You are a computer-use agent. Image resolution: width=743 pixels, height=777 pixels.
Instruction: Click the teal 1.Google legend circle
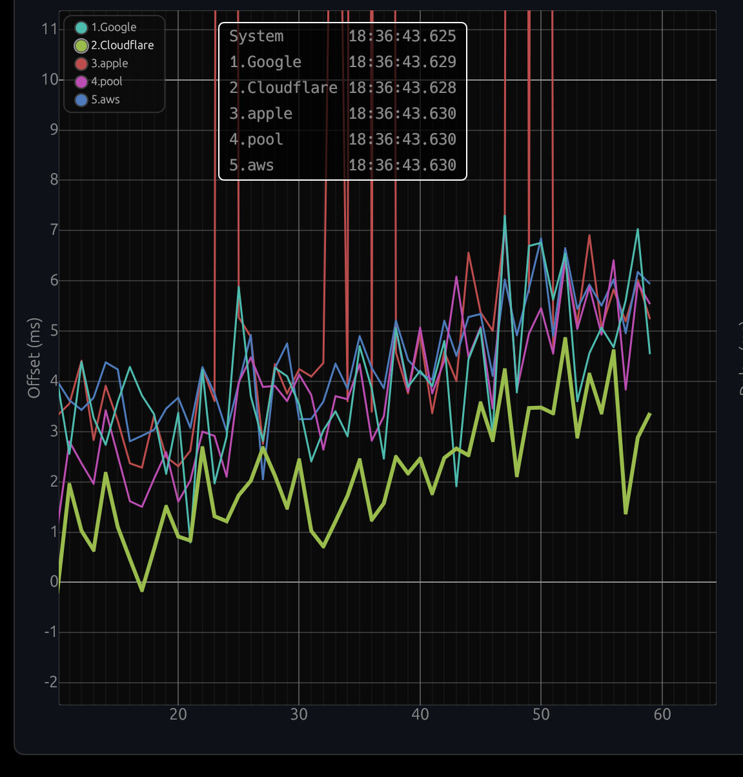tap(81, 27)
